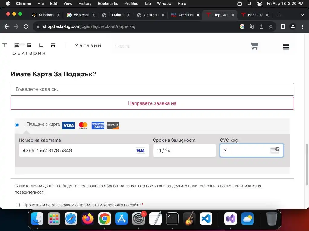Open Firefox in the Dock
309x231 pixels.
(x=88, y=219)
